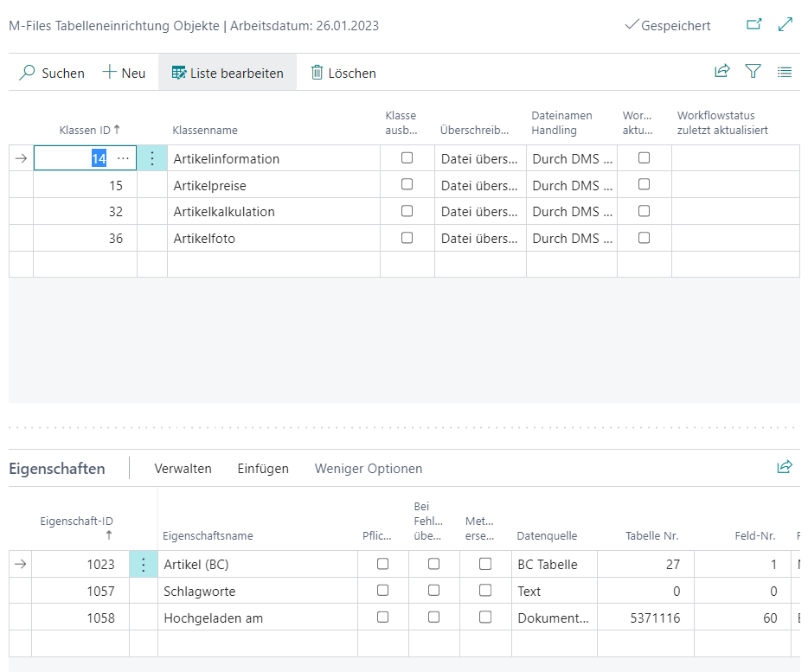
Task: Click the share icon in the top toolbar
Action: pyautogui.click(x=722, y=71)
